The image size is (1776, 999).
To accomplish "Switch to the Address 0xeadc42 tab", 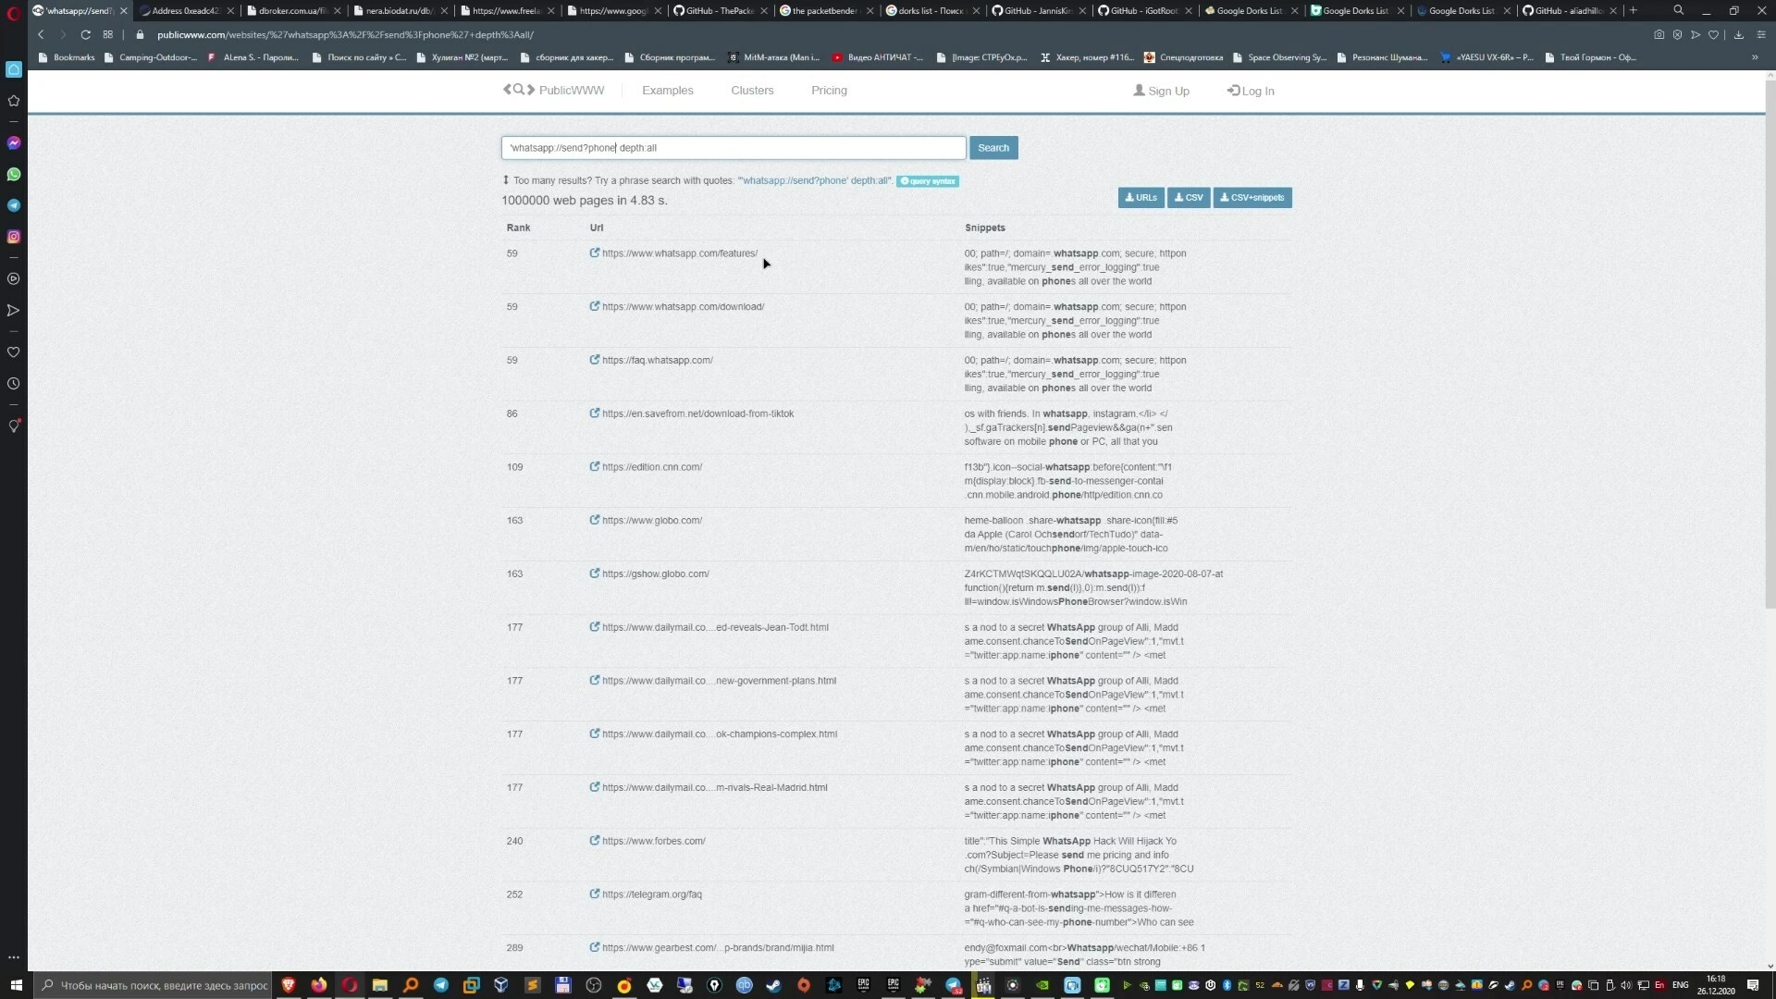I will click(185, 10).
